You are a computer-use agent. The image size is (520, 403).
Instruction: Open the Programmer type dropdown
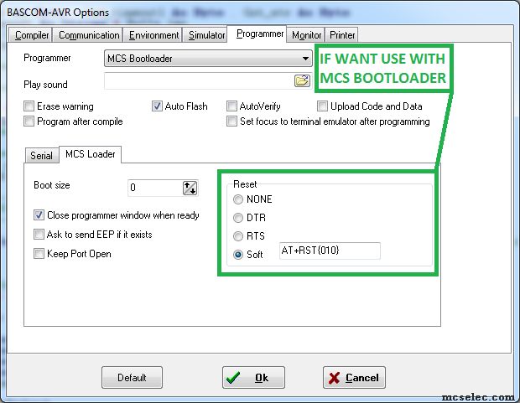pos(208,59)
